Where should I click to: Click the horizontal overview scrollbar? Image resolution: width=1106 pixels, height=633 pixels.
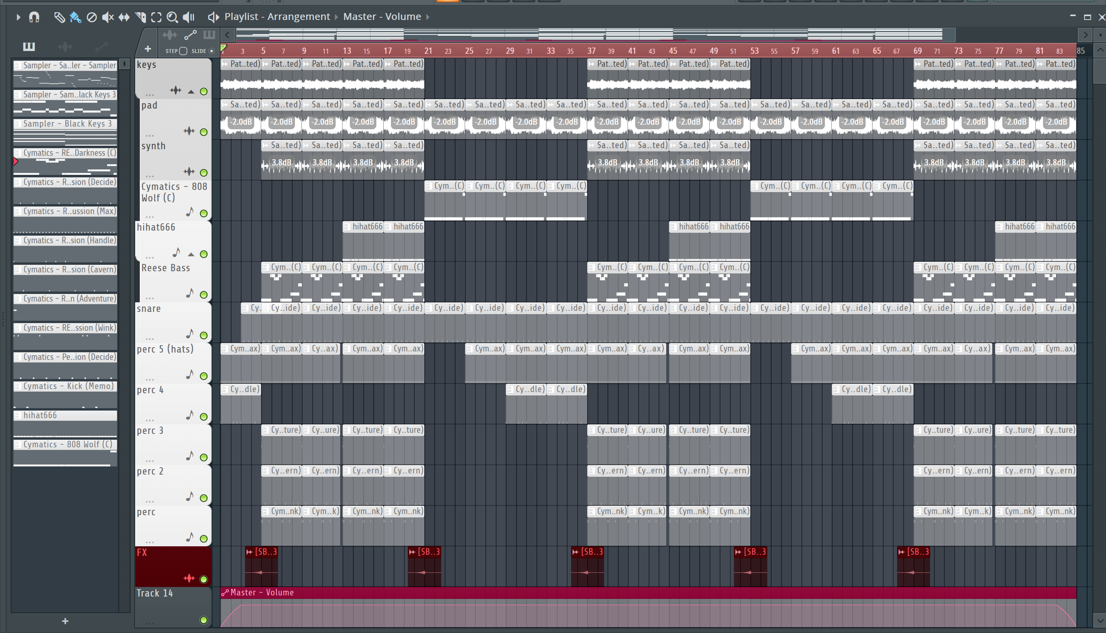[x=595, y=35]
